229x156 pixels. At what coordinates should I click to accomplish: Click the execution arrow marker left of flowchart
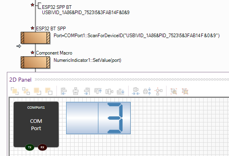pyautogui.click(x=19, y=46)
